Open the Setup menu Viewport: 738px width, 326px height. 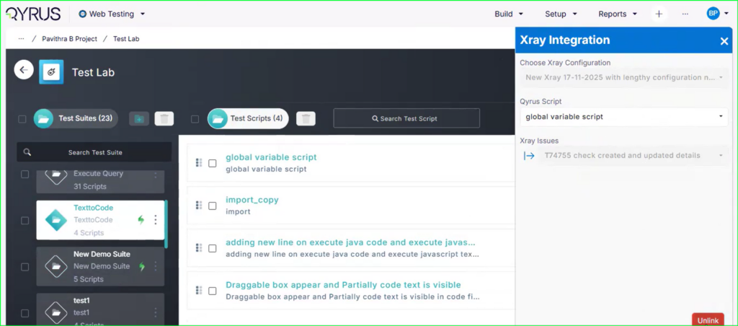pos(561,14)
